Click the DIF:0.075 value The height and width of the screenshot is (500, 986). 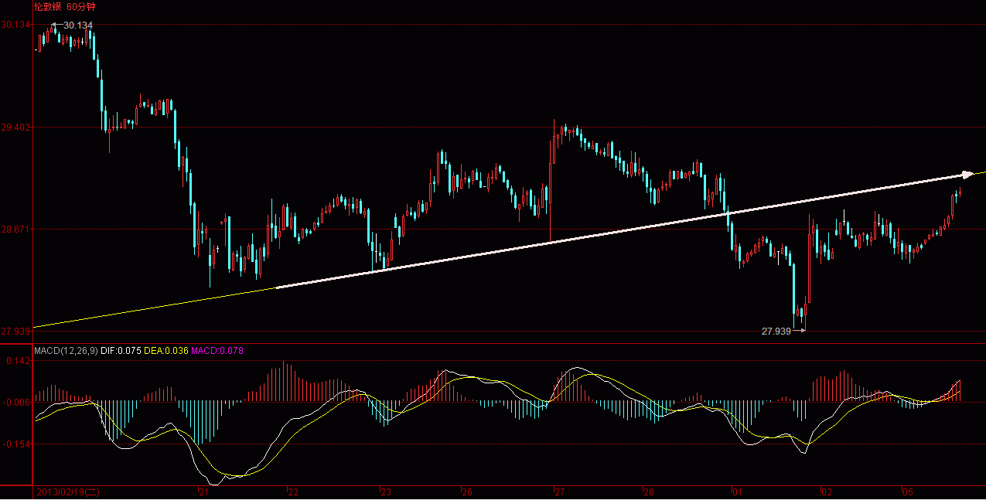click(121, 351)
